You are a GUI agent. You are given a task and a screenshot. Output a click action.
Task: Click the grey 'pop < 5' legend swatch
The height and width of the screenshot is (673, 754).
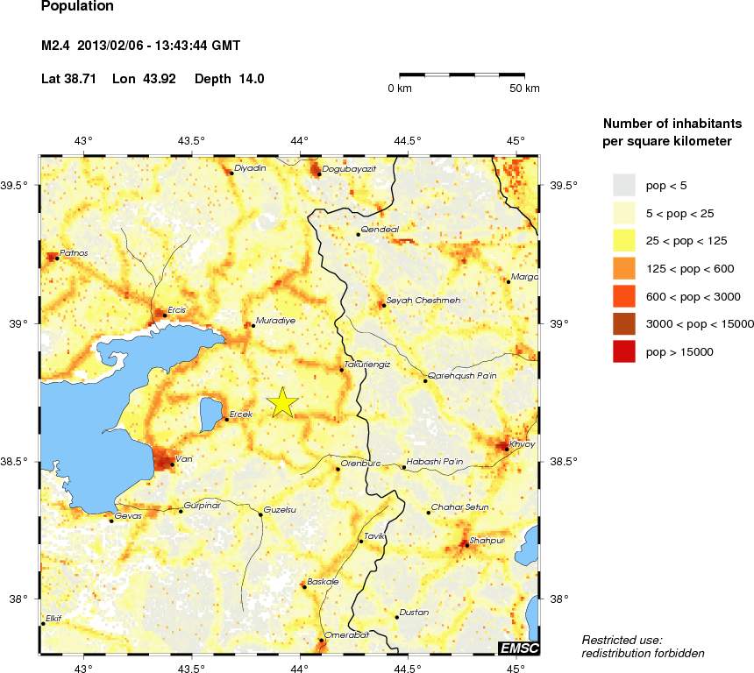[623, 185]
